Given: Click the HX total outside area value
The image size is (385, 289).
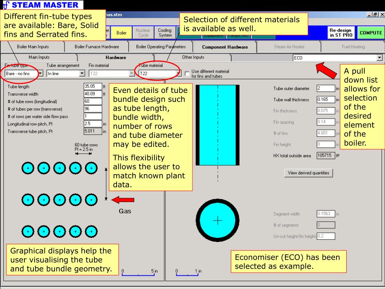Looking at the screenshot, I should pos(326,155).
